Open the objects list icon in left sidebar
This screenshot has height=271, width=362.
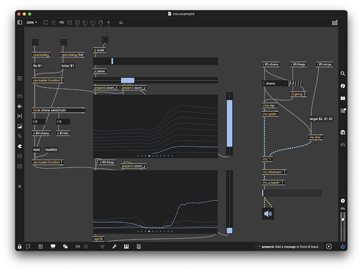(20, 78)
